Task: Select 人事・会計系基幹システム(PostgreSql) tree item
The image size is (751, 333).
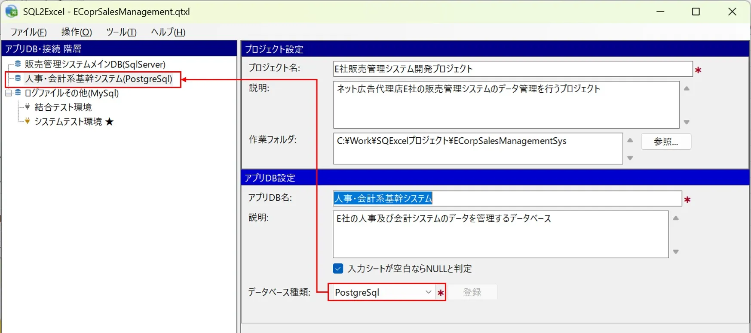Action: pos(98,79)
